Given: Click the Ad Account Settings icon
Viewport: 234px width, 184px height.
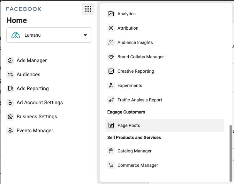Looking at the screenshot, I should pos(10,103).
